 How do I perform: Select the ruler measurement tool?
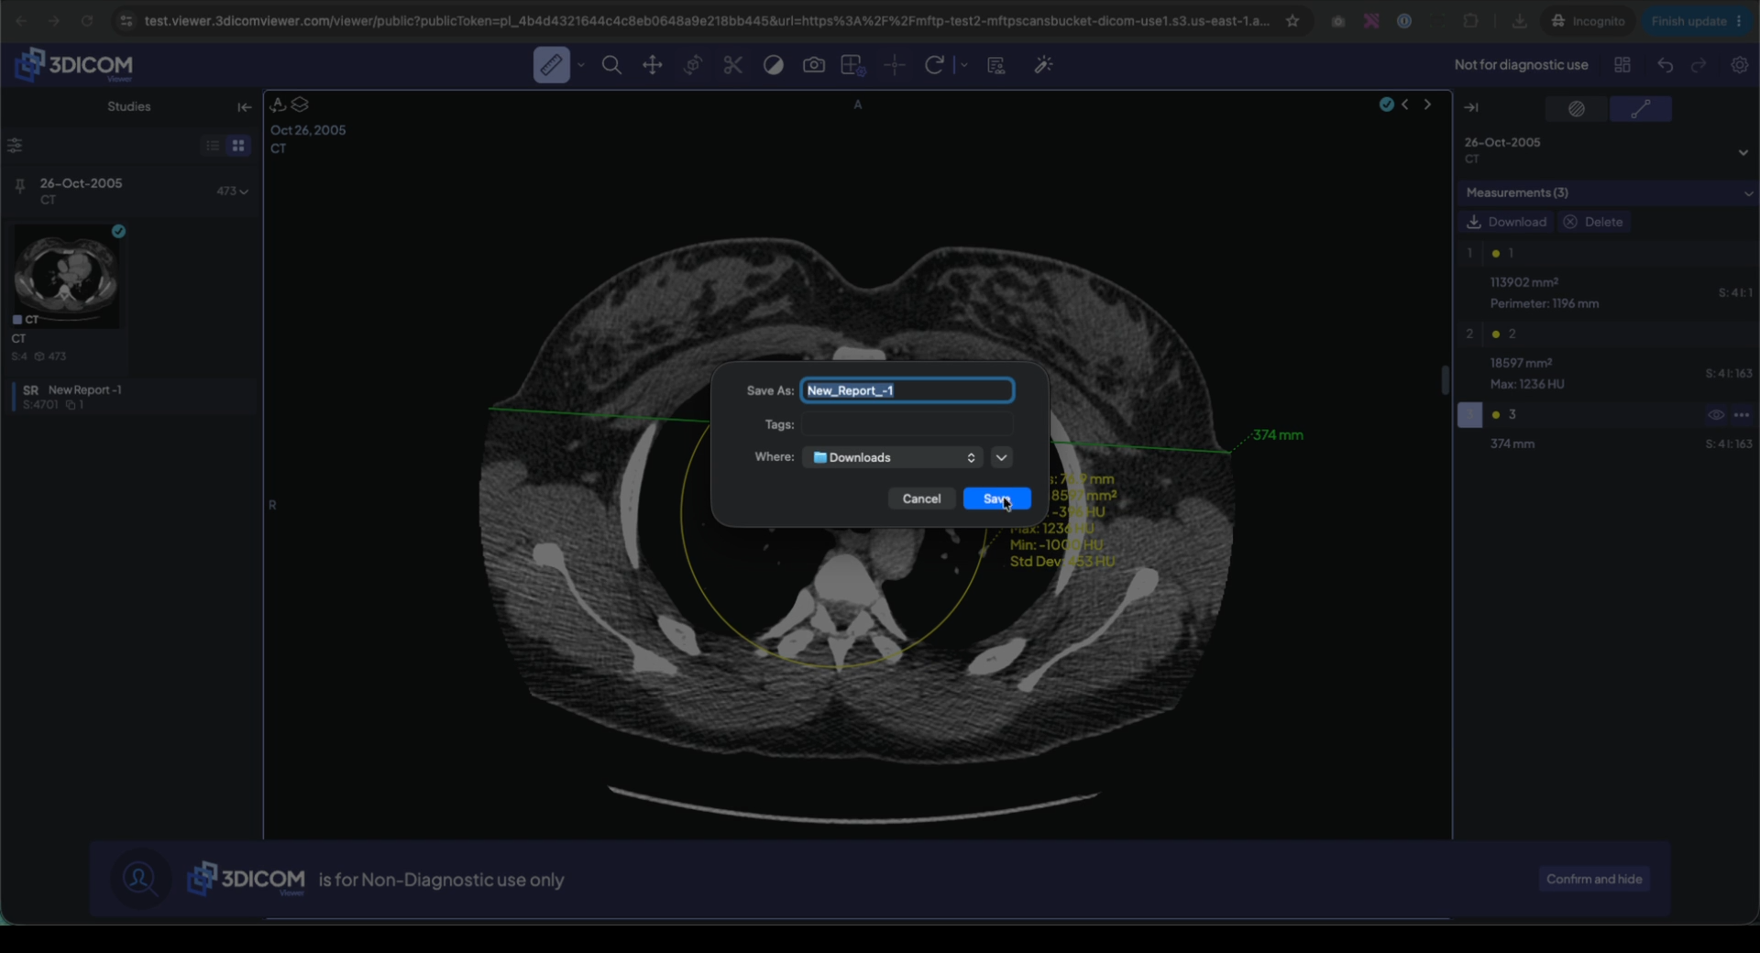coord(551,65)
